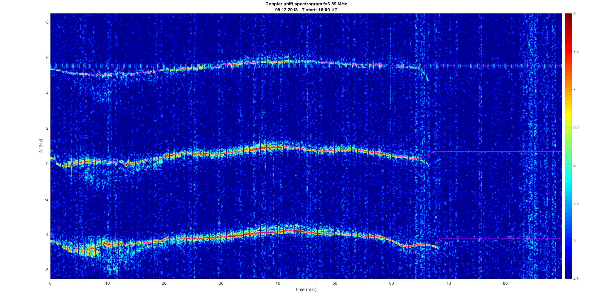
Task: Click the x-axis tick label '70'
Action: tap(448, 283)
